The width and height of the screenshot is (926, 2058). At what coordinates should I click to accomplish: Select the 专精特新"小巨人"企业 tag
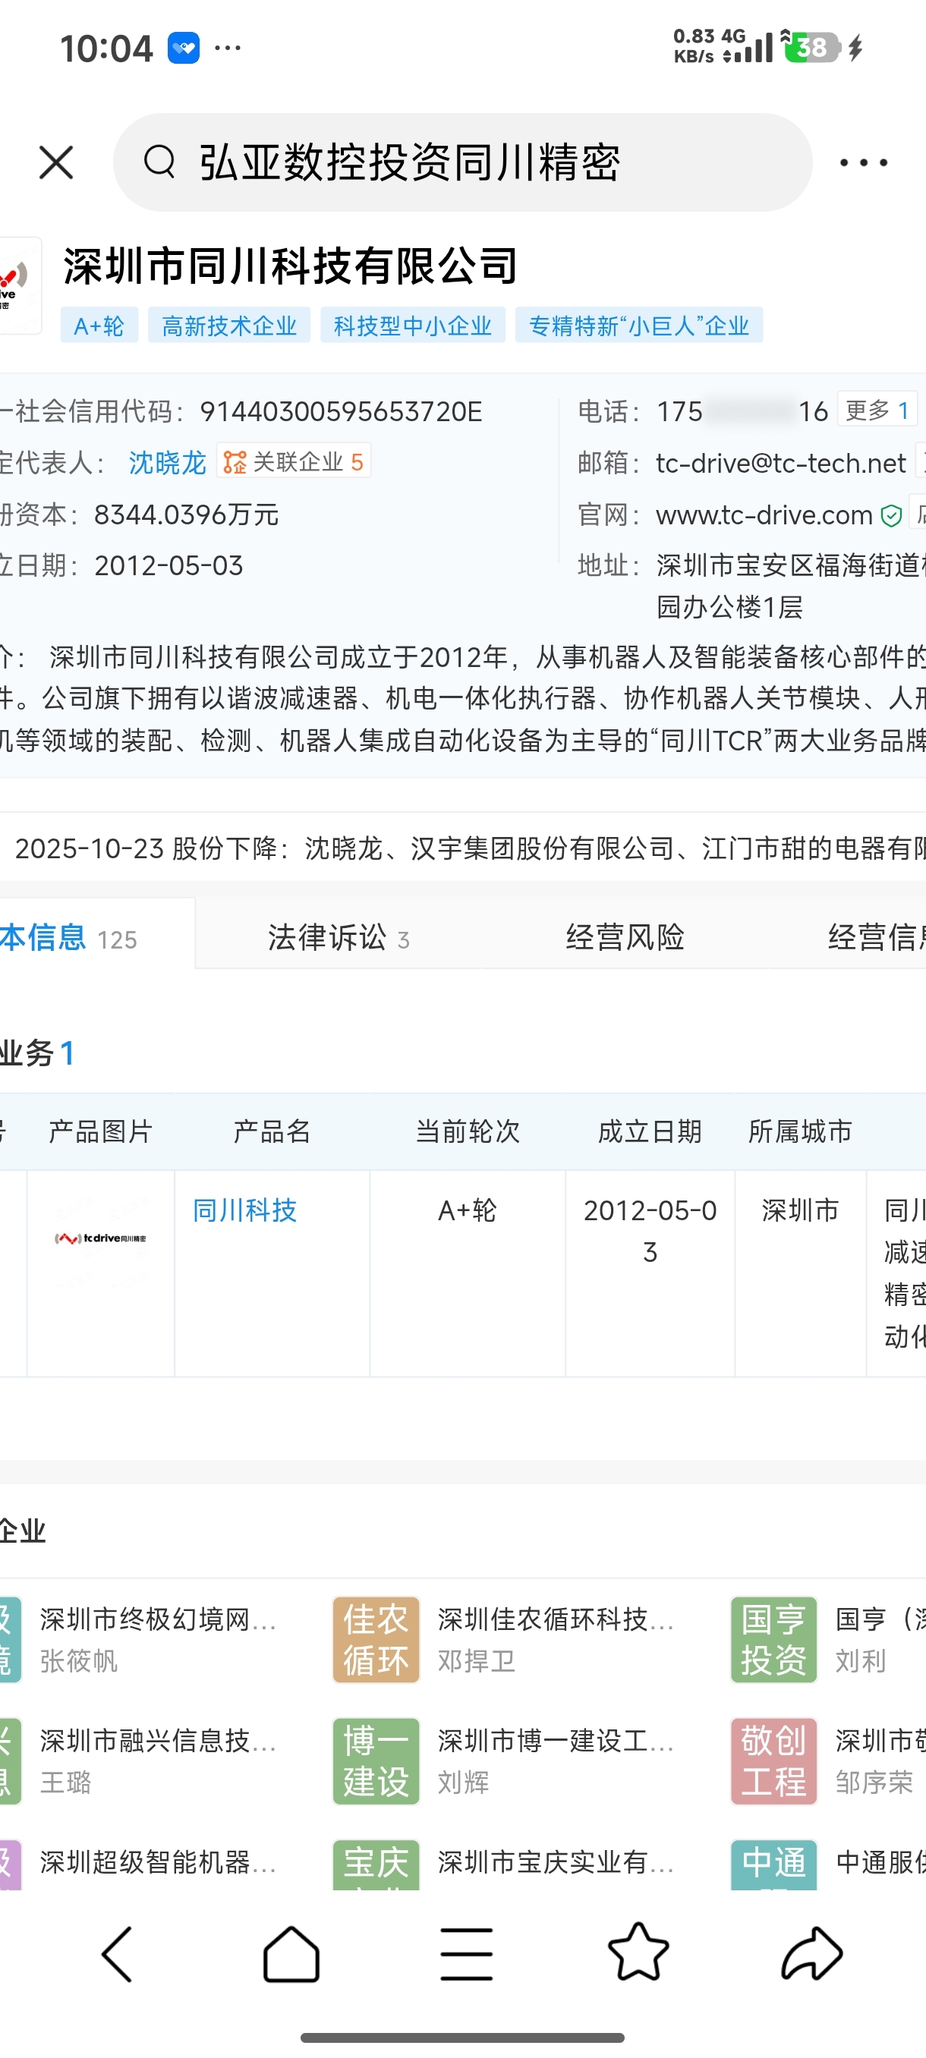tap(639, 325)
